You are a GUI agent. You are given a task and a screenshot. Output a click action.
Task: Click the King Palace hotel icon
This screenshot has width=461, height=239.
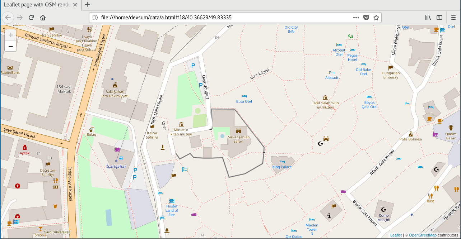282,162
